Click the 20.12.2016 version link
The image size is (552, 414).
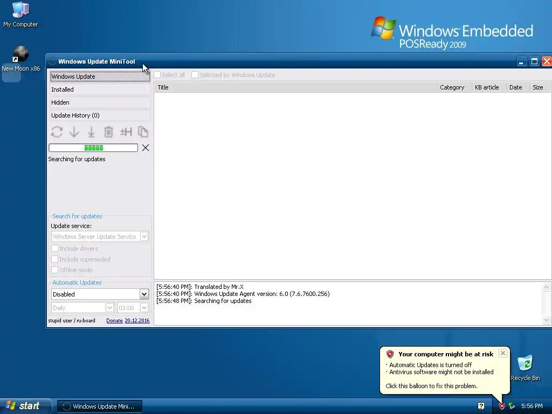point(137,321)
